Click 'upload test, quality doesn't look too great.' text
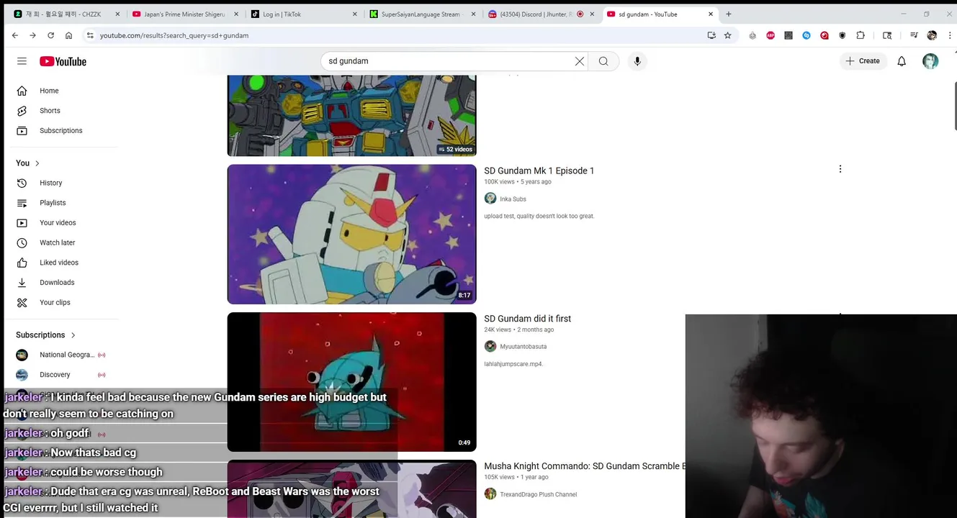Image resolution: width=957 pixels, height=518 pixels. tap(539, 217)
